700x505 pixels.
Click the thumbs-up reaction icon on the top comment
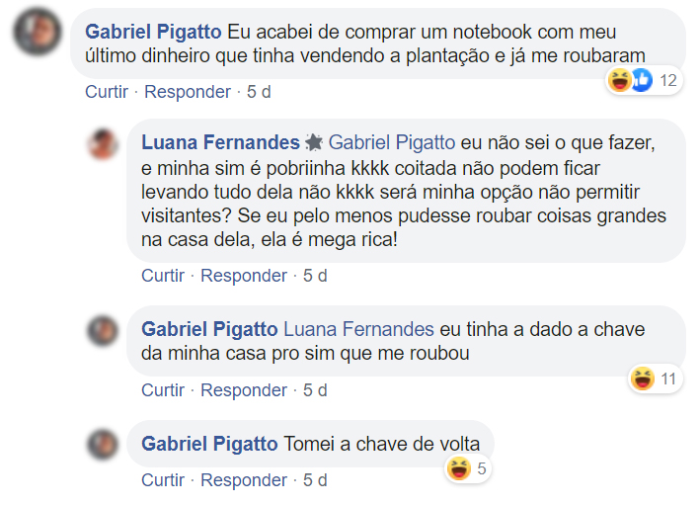click(x=641, y=81)
